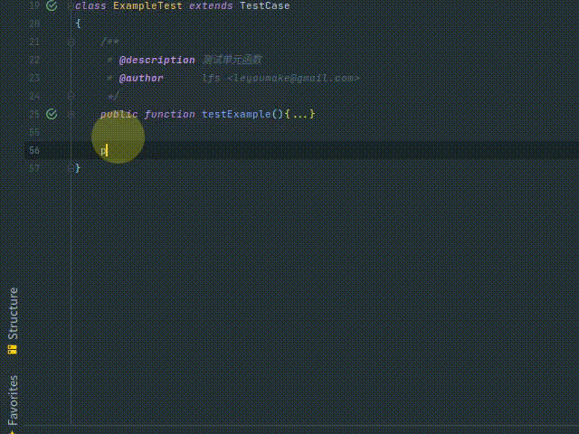Place the cursor after typed 'p' on line 56
Image resolution: width=579 pixels, height=434 pixels.
click(x=108, y=150)
